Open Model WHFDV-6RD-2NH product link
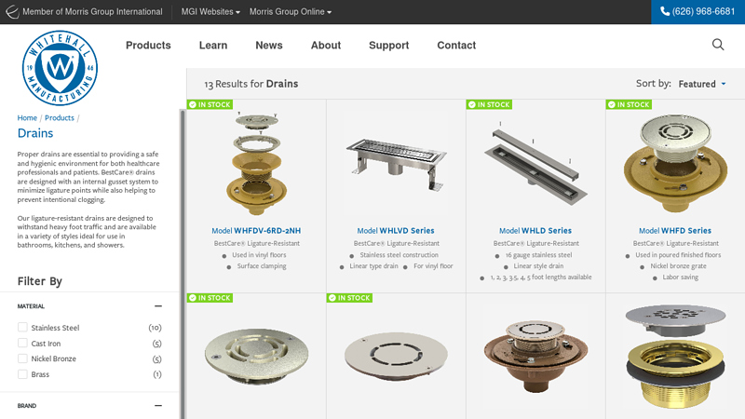The height and width of the screenshot is (419, 745). pyautogui.click(x=256, y=230)
